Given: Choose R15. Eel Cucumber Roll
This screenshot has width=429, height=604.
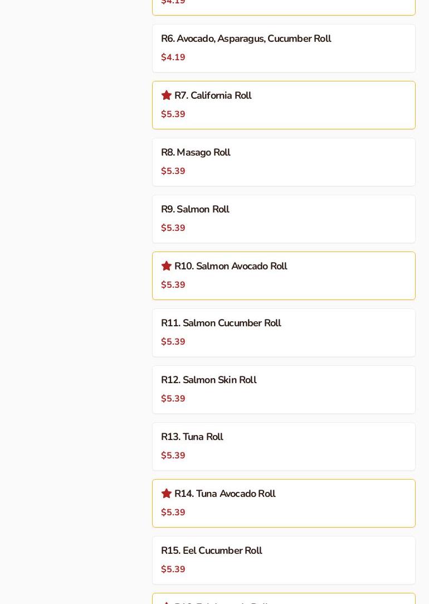Looking at the screenshot, I should click(211, 551).
